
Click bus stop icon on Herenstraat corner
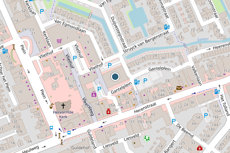click(x=69, y=133)
